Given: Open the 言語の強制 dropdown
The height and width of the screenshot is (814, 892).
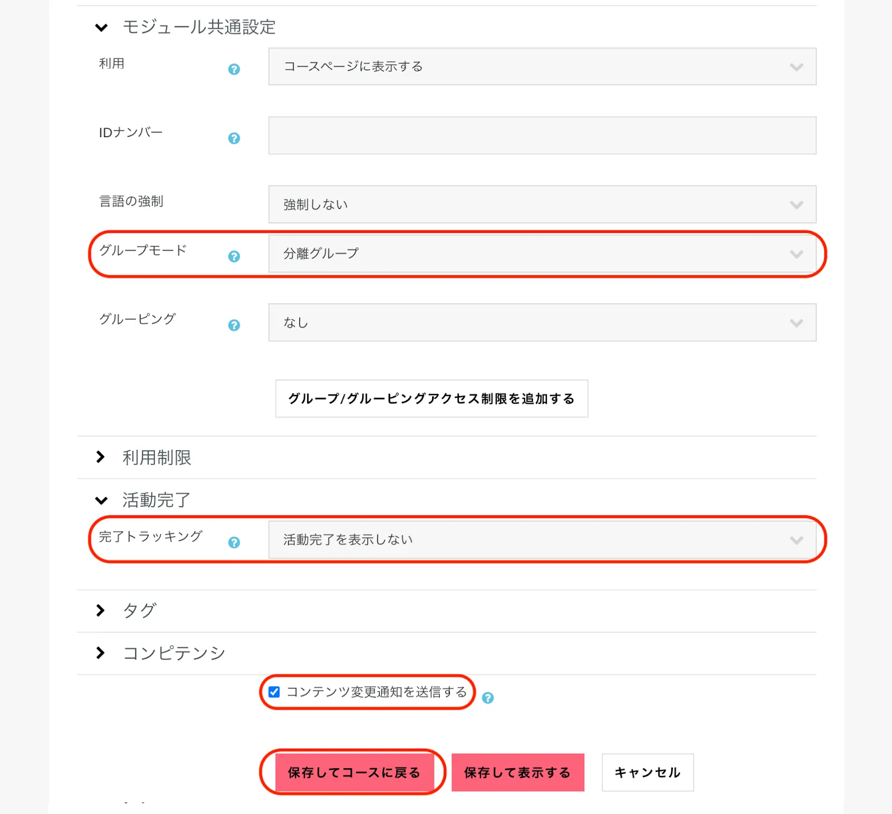Looking at the screenshot, I should point(542,204).
